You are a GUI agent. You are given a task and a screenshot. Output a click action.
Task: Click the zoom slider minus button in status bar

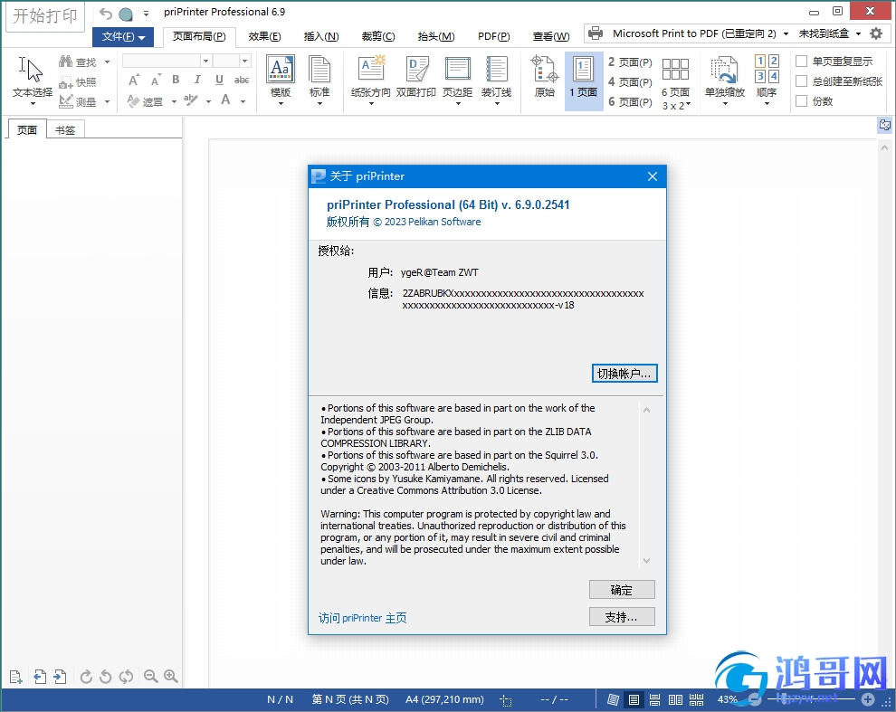[x=756, y=699]
